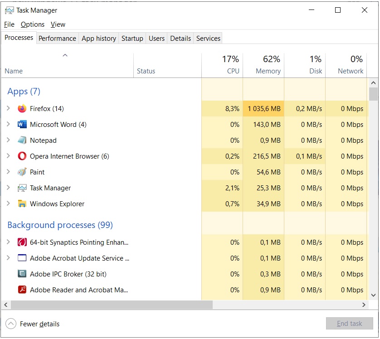The image size is (380, 339).
Task: Open the Startup tab
Action: coord(132,39)
